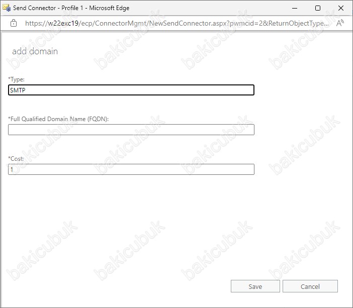
Task: Maximize the Send Connector window
Action: (318, 8)
